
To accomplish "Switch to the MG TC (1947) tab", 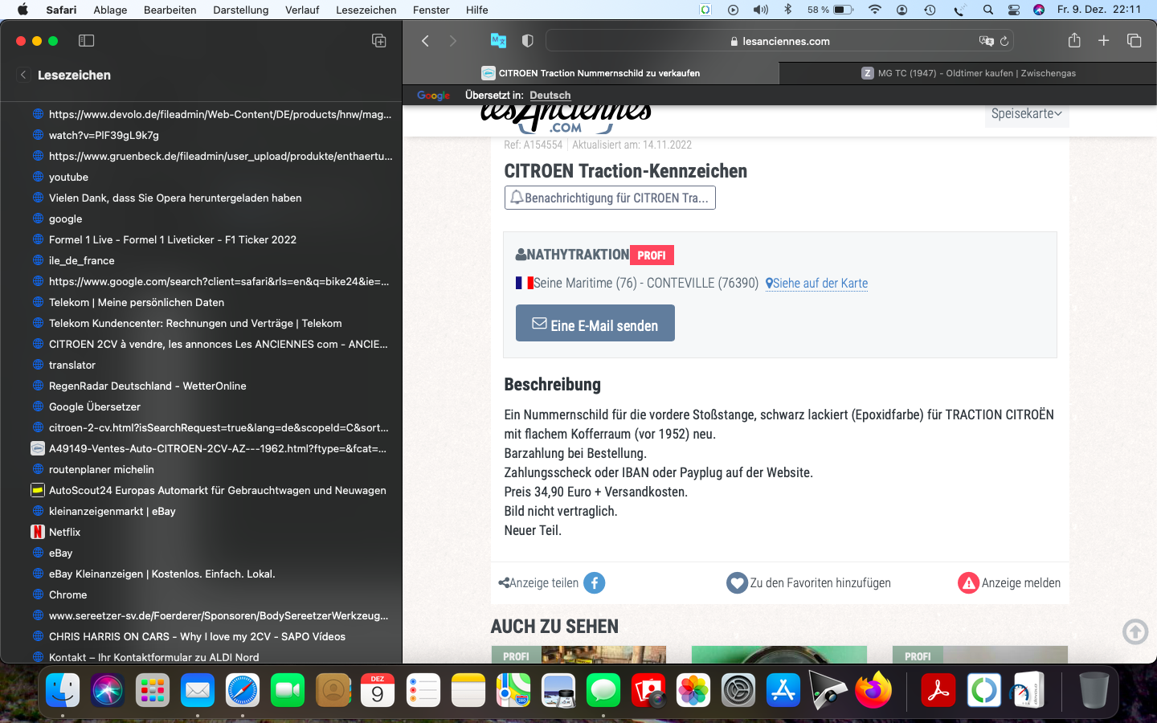I will 967,73.
